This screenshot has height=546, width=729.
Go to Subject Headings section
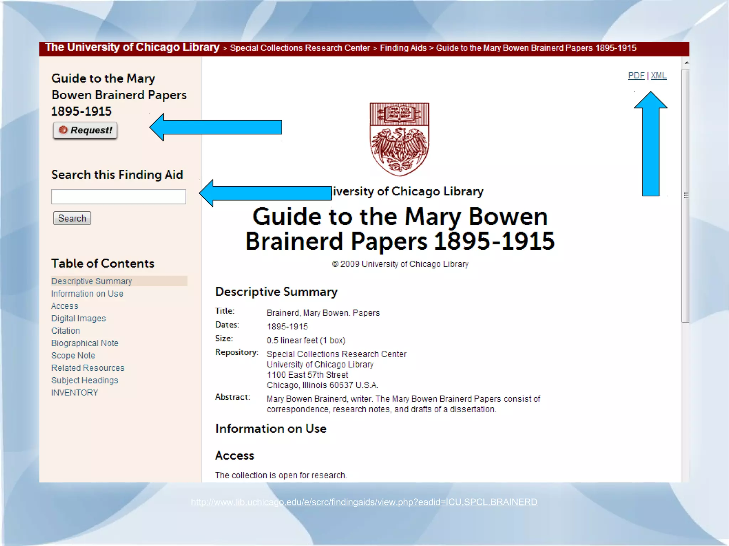click(85, 381)
